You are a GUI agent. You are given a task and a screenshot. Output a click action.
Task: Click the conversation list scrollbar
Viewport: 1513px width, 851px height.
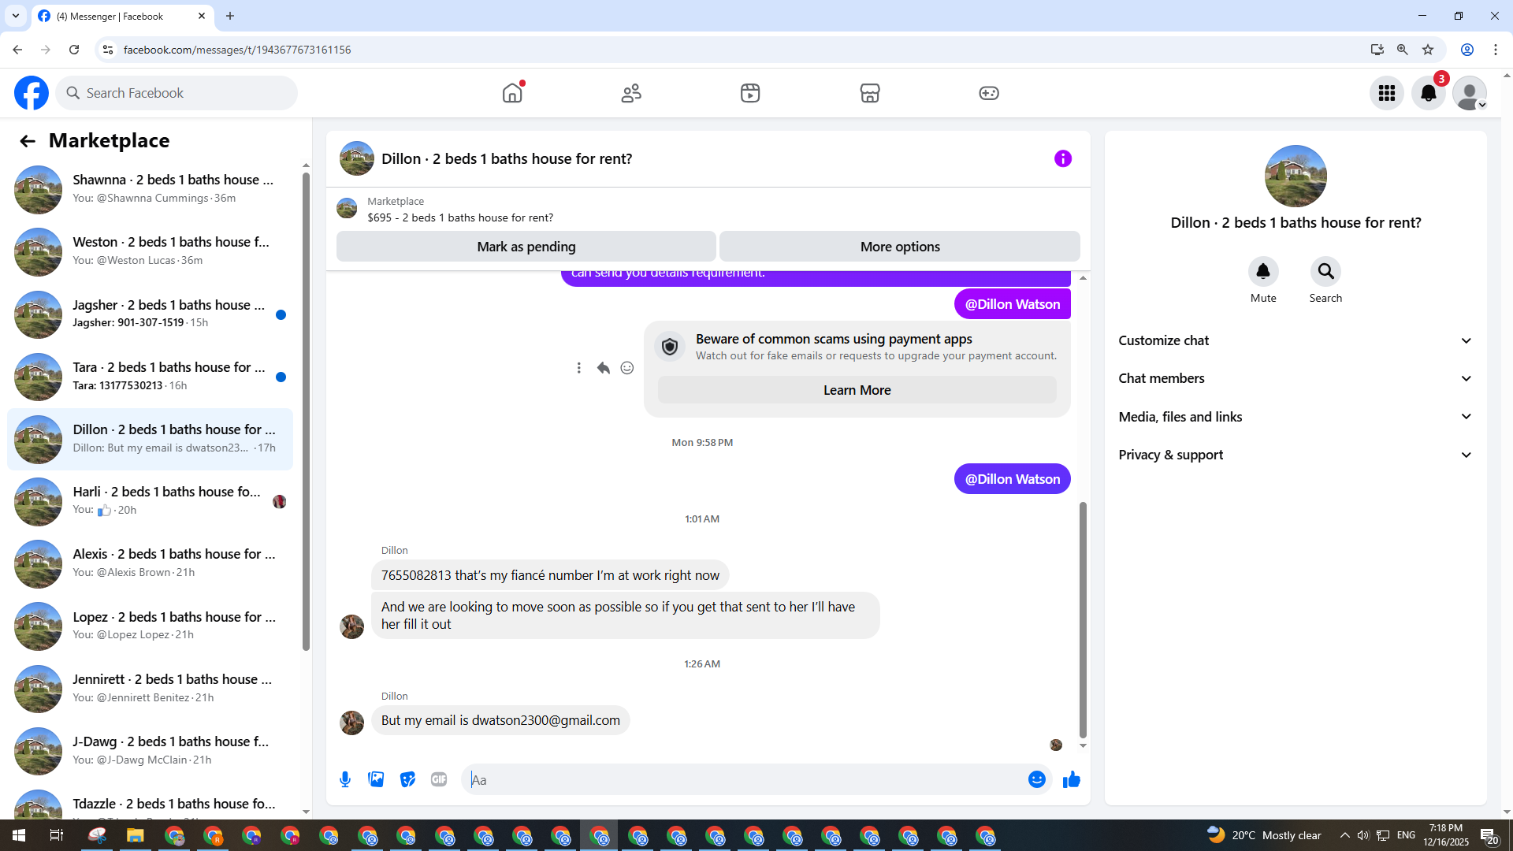click(x=306, y=411)
